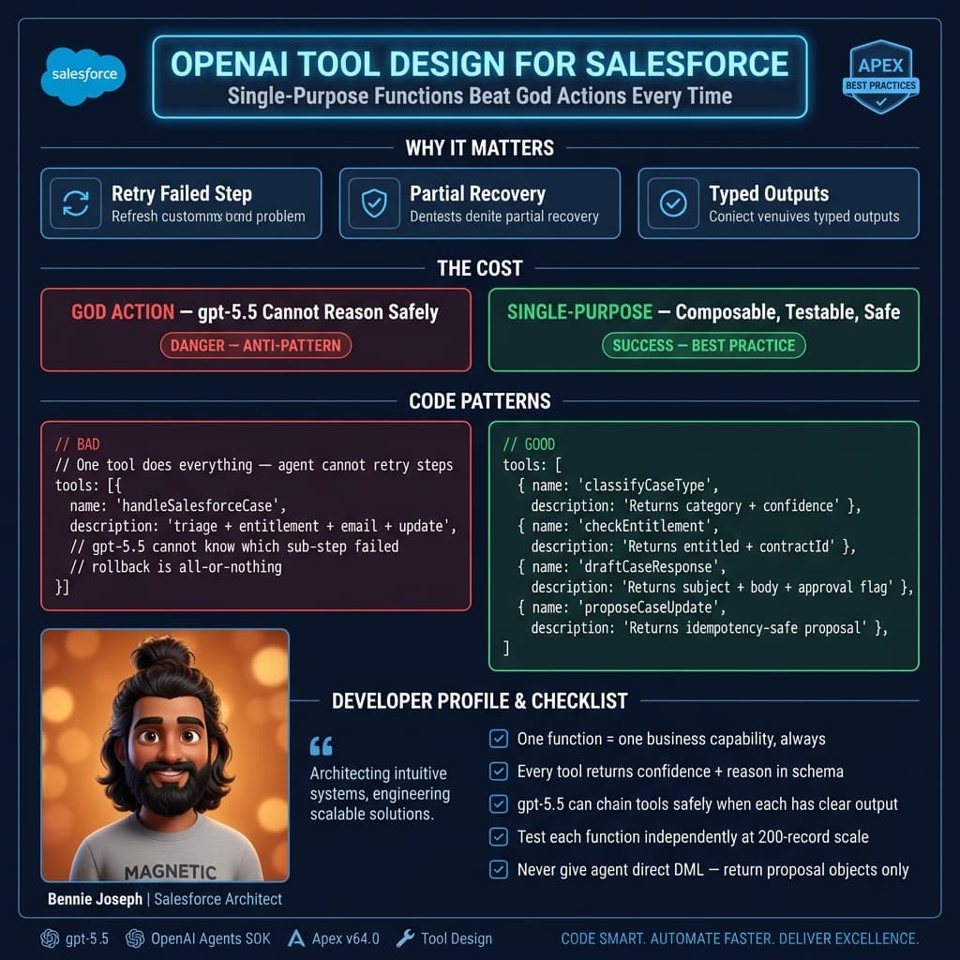Click the quote 'Architecting intuitive systems'
The image size is (960, 960).
click(x=380, y=793)
